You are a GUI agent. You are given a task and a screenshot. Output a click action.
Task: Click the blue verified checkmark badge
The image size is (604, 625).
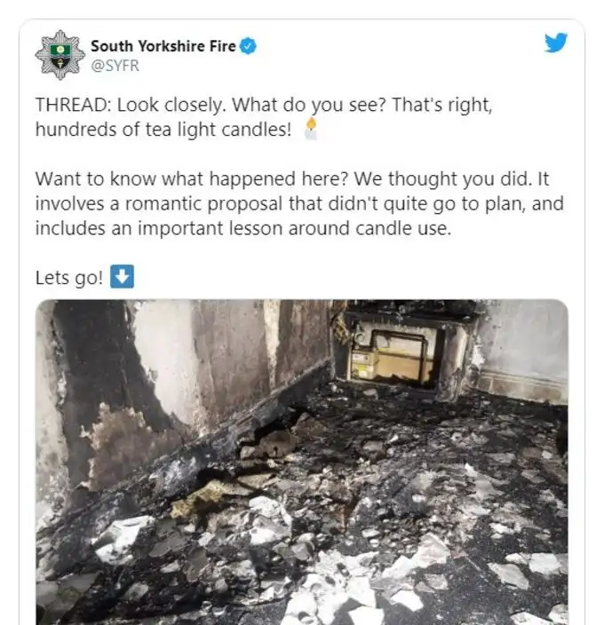coord(248,46)
